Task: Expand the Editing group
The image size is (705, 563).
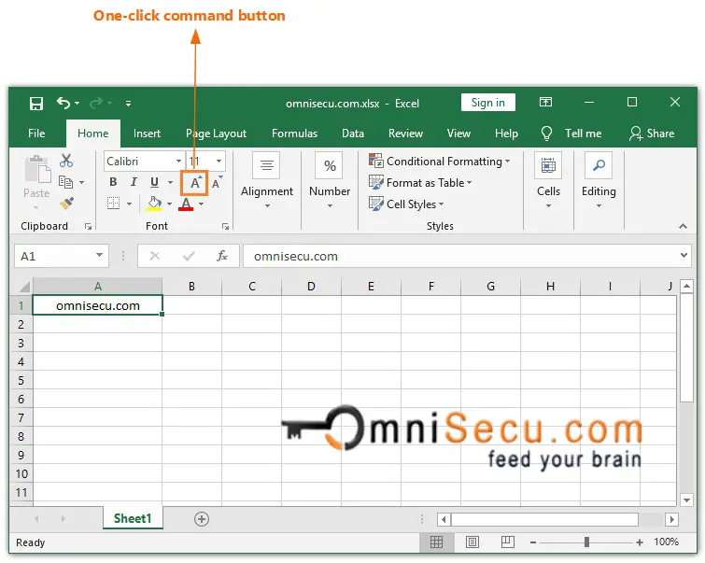Action: point(599,180)
